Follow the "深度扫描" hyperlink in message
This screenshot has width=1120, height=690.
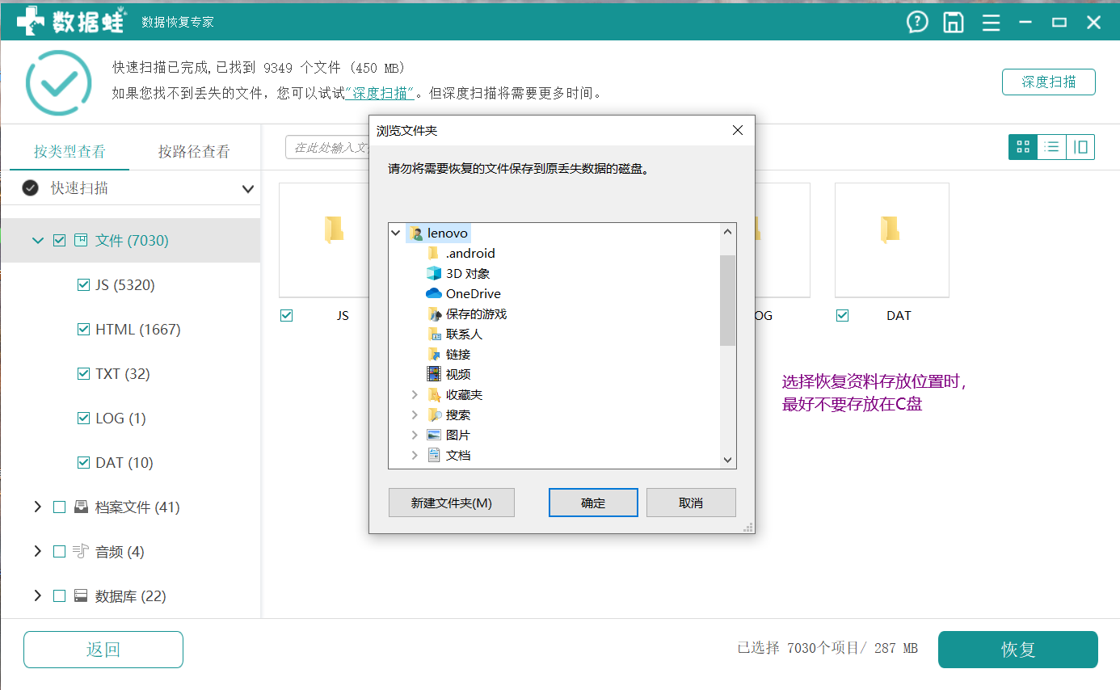(x=380, y=93)
